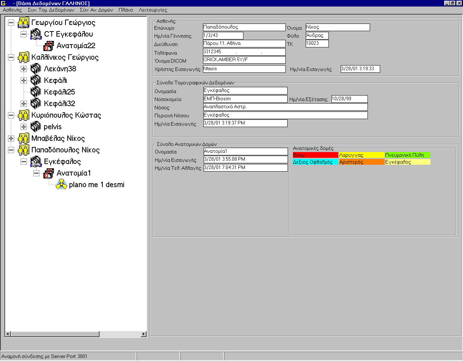Click the Νοσοκομείο field ΕΜΠ-Biosim
This screenshot has width=463, height=362.
point(246,99)
